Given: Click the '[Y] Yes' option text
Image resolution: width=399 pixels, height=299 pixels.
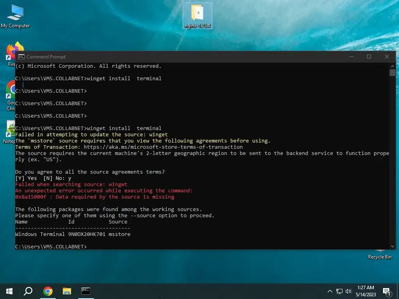Looking at the screenshot, I should click(x=26, y=178).
